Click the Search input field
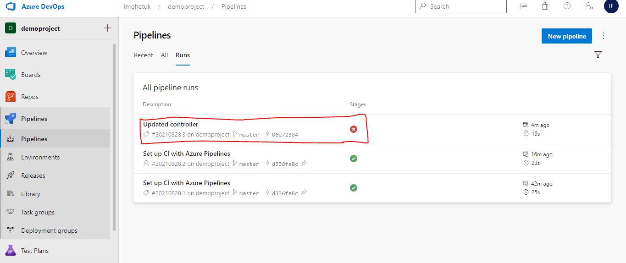This screenshot has width=626, height=263. point(461,6)
